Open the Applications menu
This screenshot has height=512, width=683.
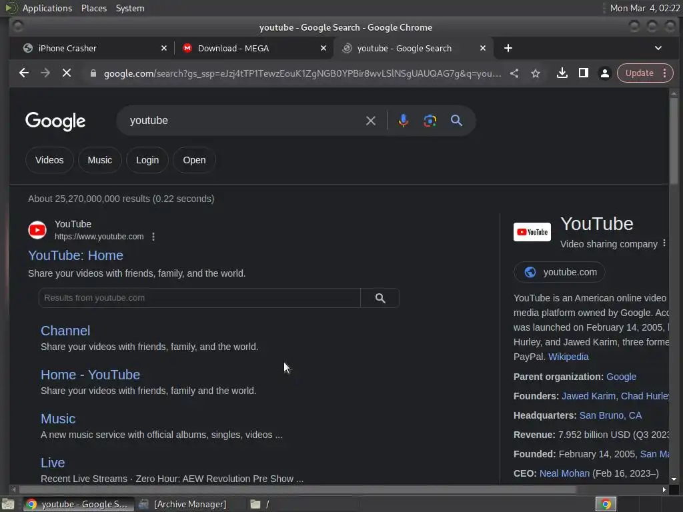coord(47,8)
